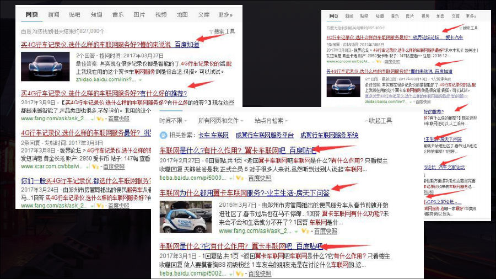Open the 卡车 车联网 related search link
The height and width of the screenshot is (279, 496).
(213, 135)
